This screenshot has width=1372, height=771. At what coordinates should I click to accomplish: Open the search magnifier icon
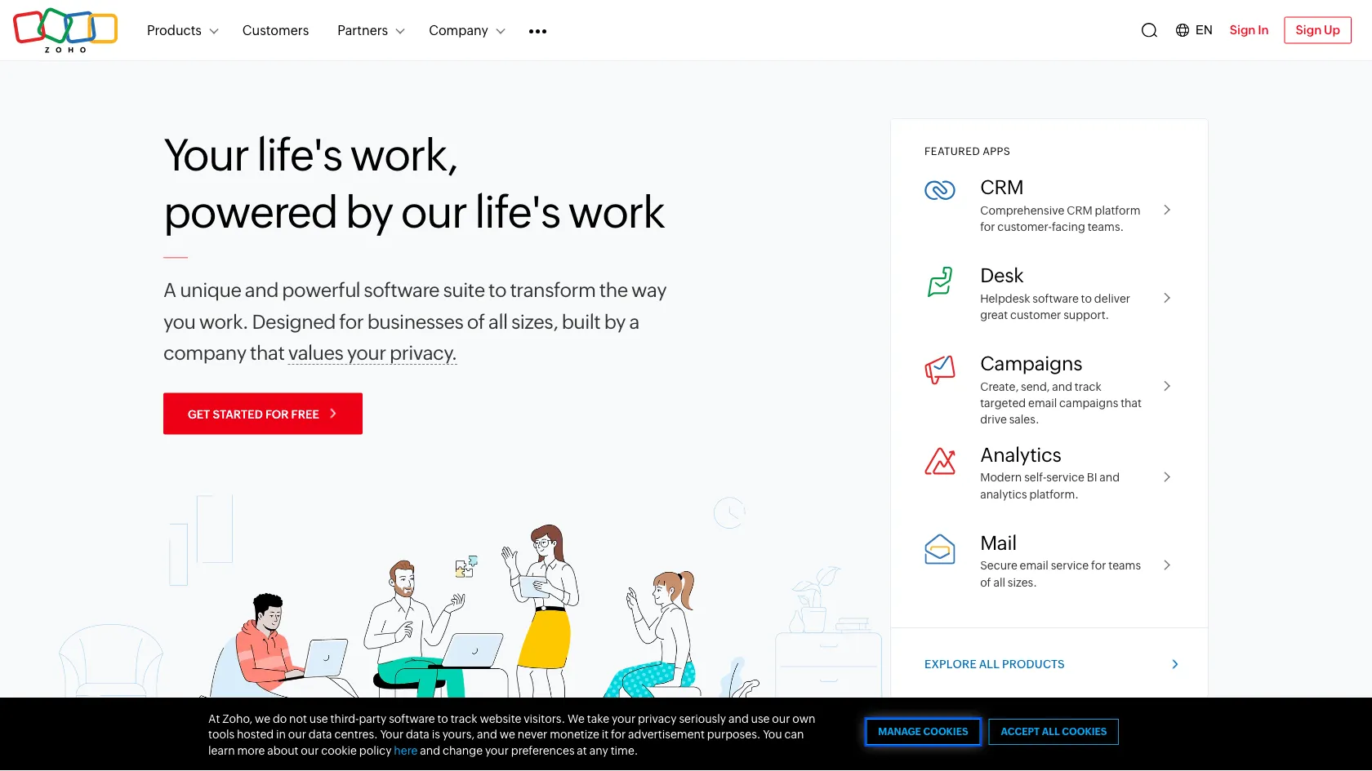point(1149,30)
